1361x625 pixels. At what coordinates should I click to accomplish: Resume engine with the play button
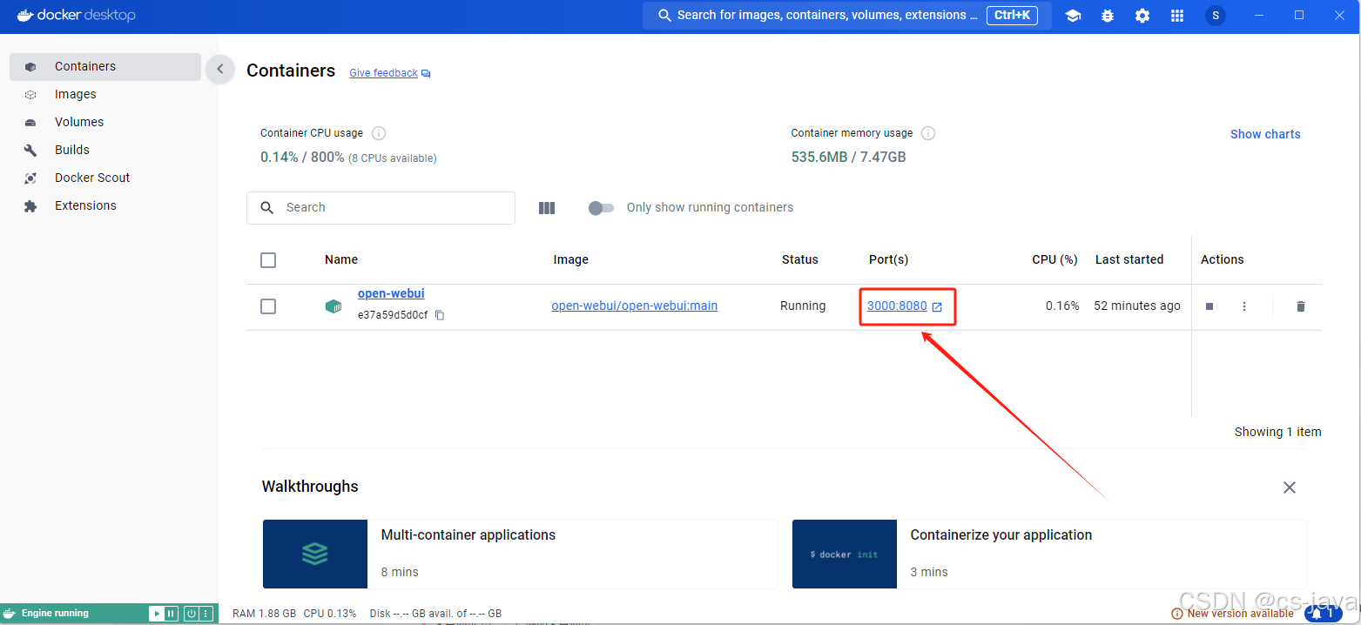(157, 614)
